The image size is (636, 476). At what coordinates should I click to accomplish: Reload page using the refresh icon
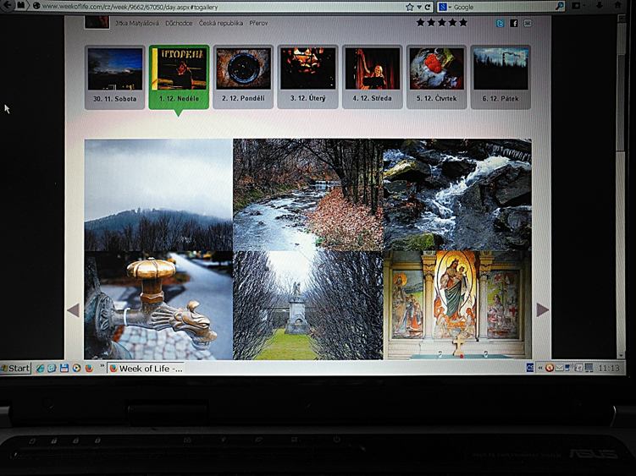pyautogui.click(x=429, y=7)
